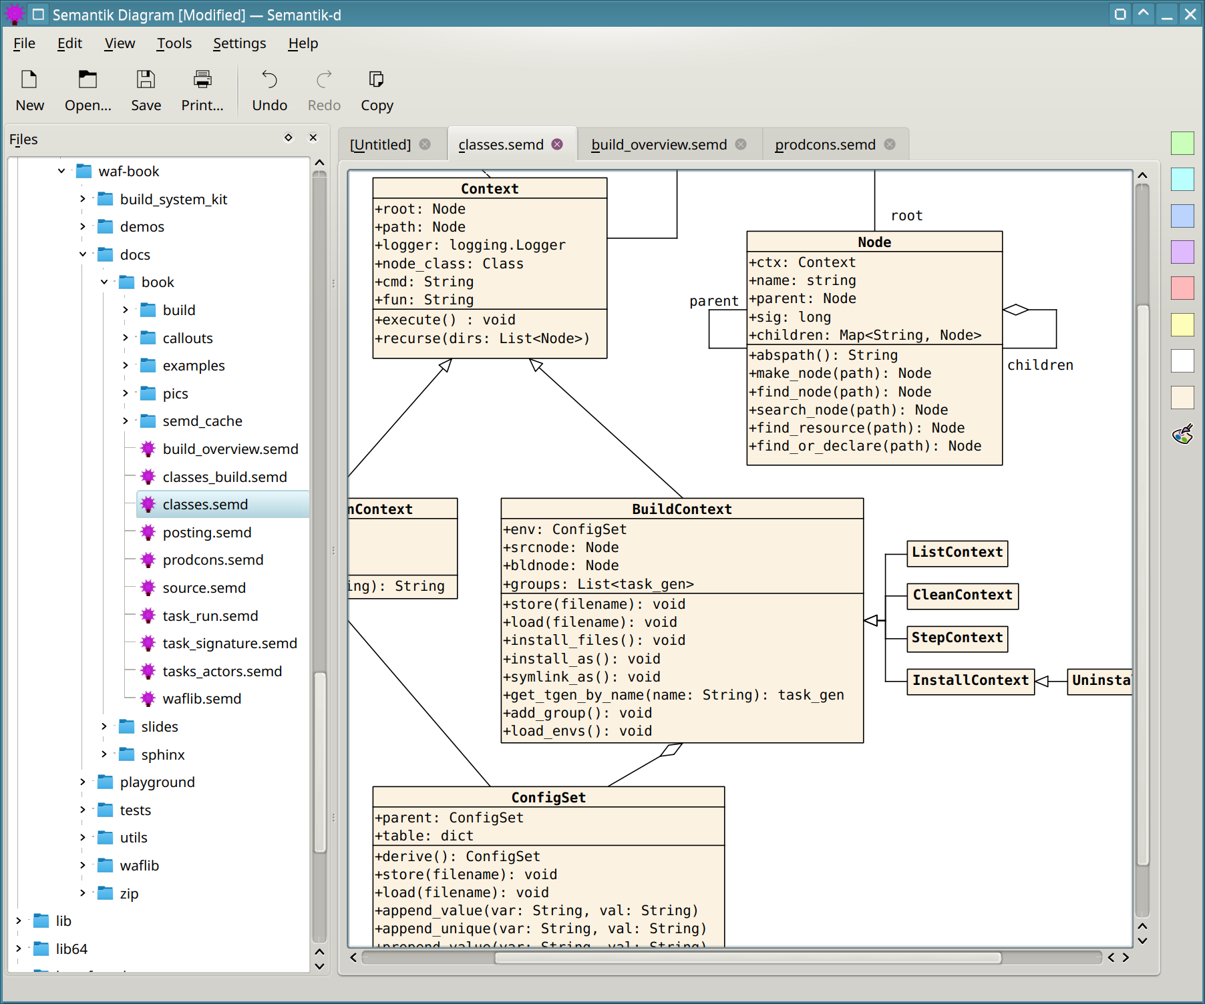
Task: Select task_signature.semd file in tree
Action: 230,643
